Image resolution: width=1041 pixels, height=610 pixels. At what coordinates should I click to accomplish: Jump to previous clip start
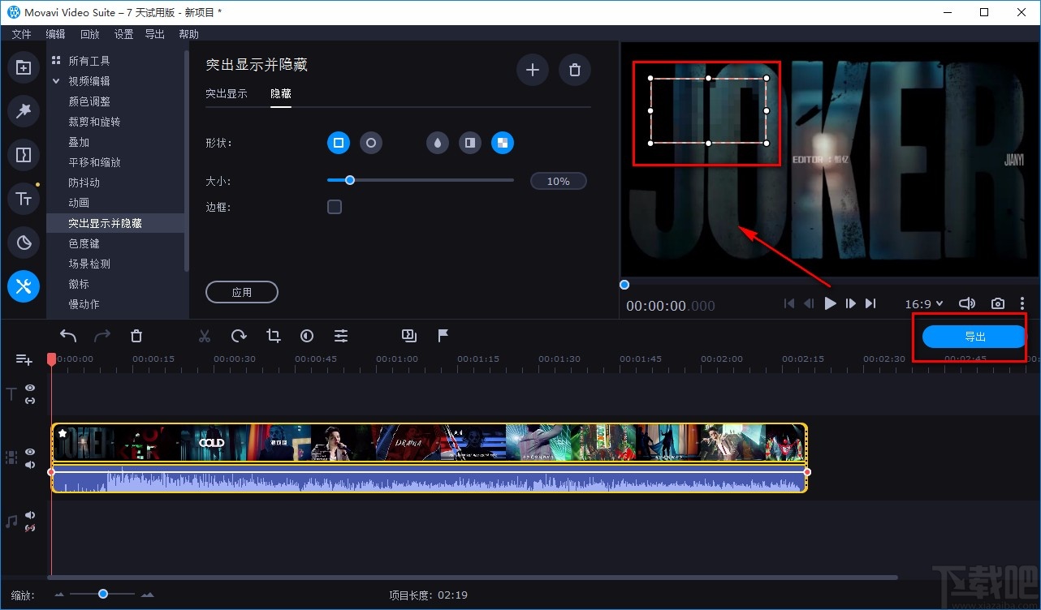point(789,303)
